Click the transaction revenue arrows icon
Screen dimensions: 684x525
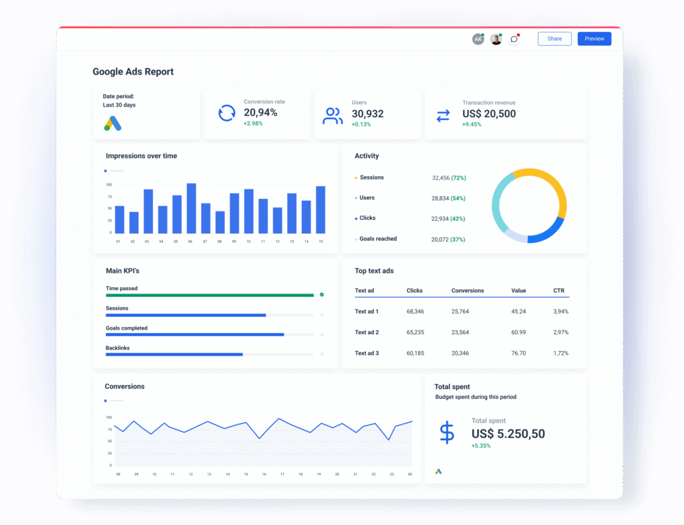[x=444, y=116]
